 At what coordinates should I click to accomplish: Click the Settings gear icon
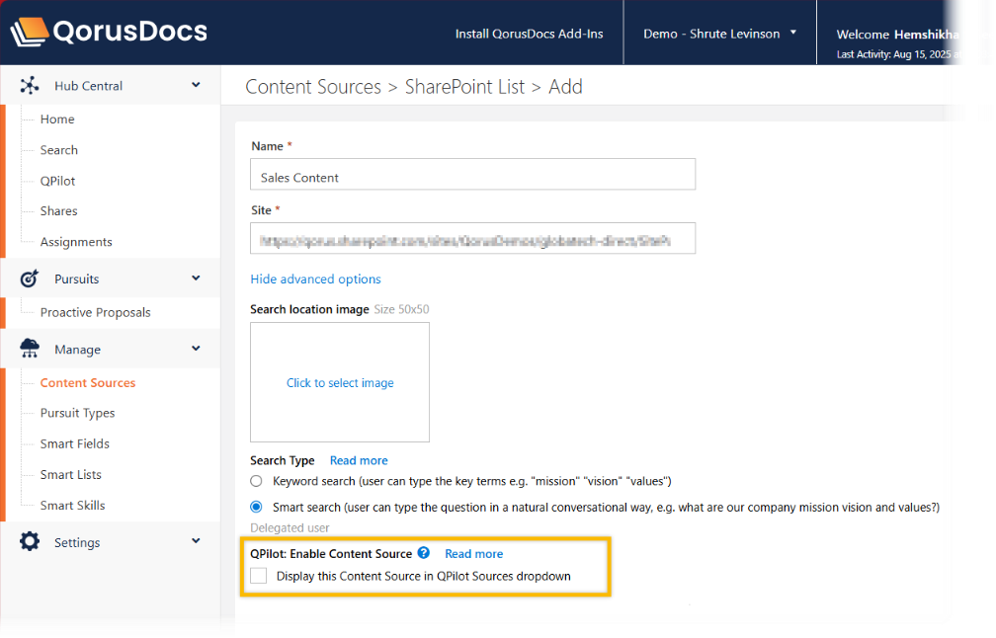pos(30,542)
